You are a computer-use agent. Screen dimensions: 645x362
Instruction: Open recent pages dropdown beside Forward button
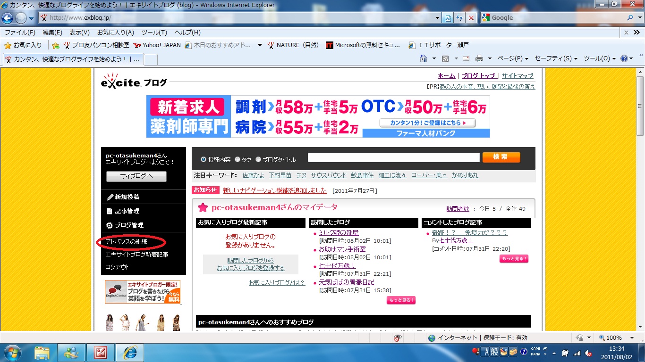coord(31,18)
